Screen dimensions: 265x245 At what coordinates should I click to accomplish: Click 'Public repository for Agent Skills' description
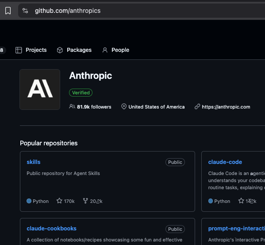point(63,173)
